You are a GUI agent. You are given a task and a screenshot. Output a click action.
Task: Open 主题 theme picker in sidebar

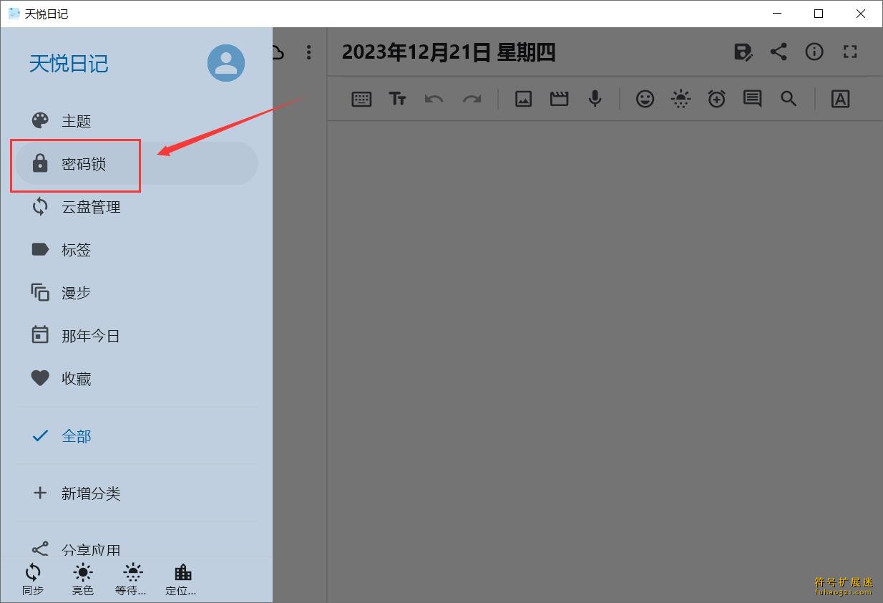click(x=77, y=120)
